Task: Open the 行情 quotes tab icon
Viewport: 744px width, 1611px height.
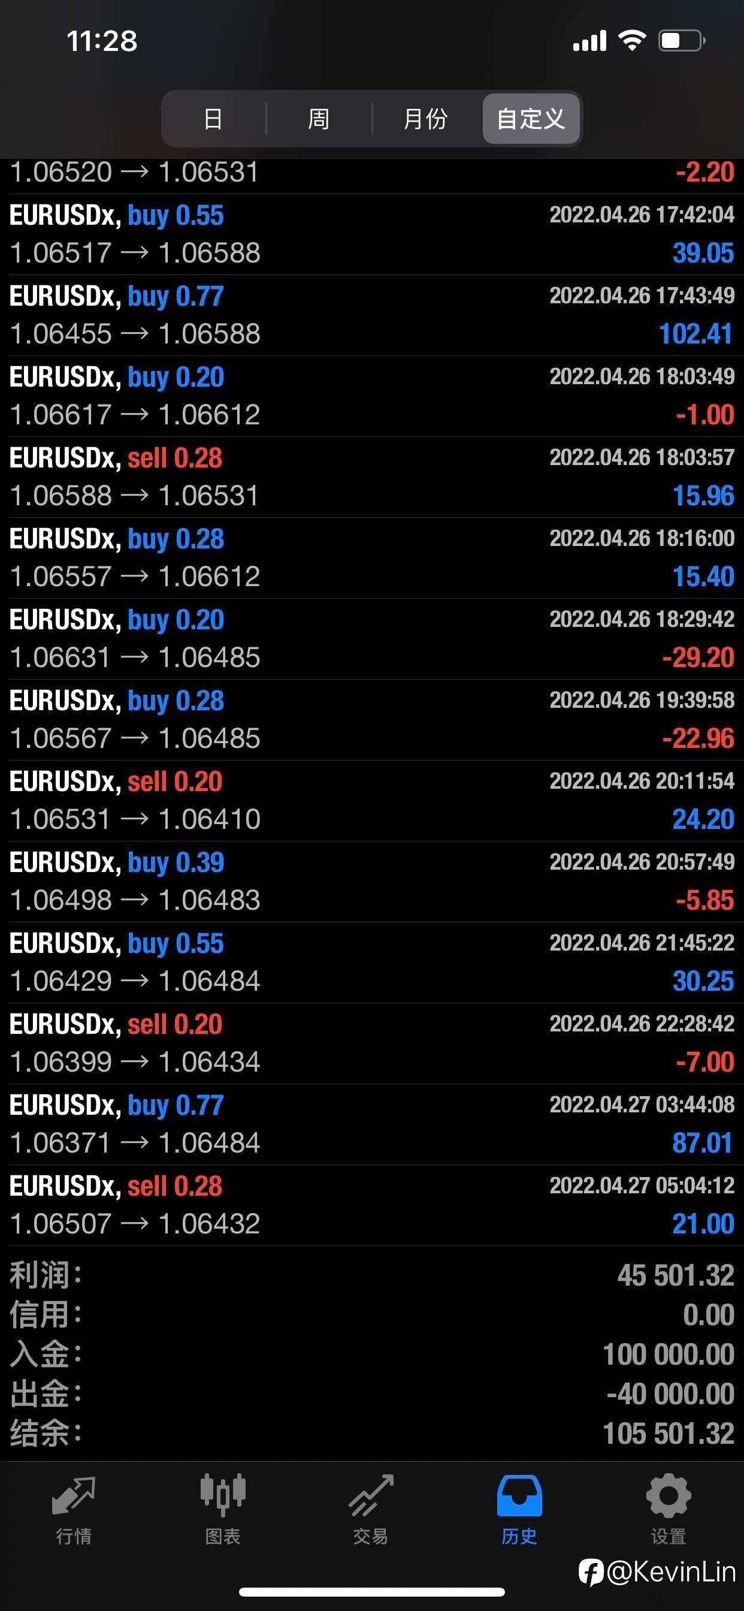Action: (x=74, y=1495)
